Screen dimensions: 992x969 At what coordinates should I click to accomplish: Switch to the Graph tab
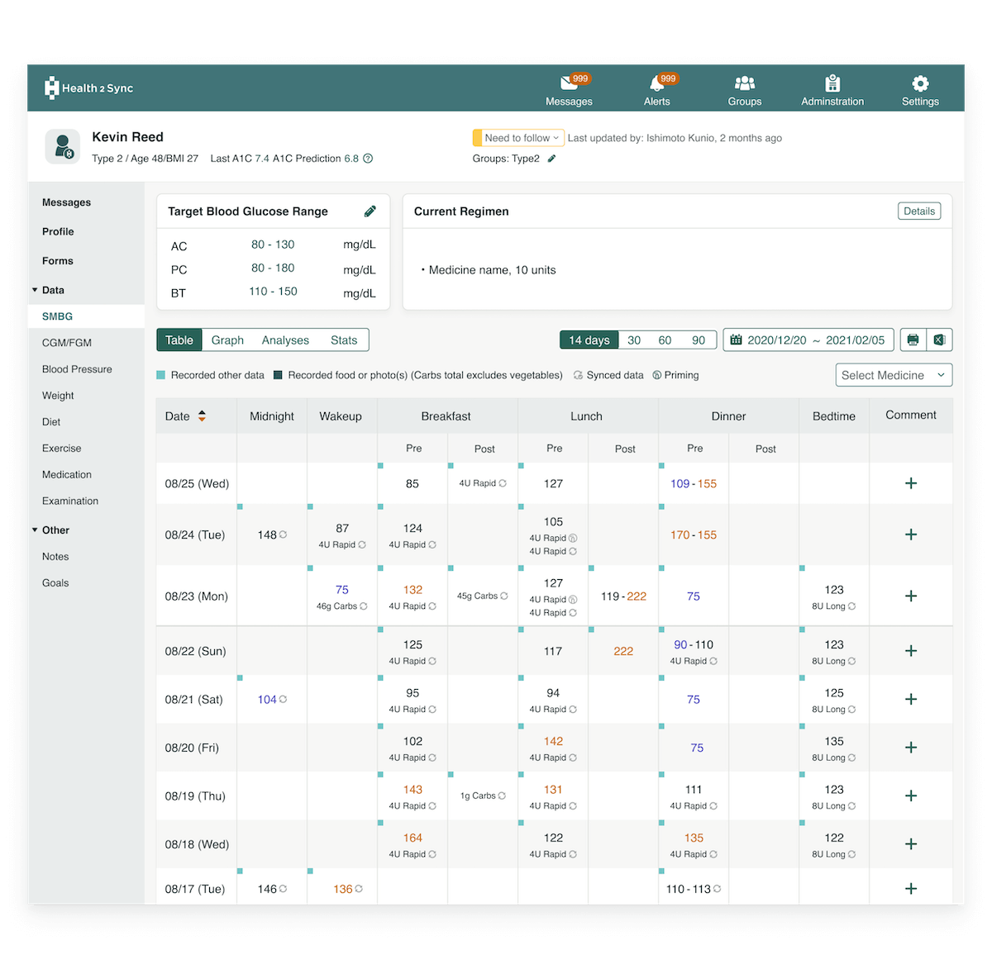tap(227, 340)
